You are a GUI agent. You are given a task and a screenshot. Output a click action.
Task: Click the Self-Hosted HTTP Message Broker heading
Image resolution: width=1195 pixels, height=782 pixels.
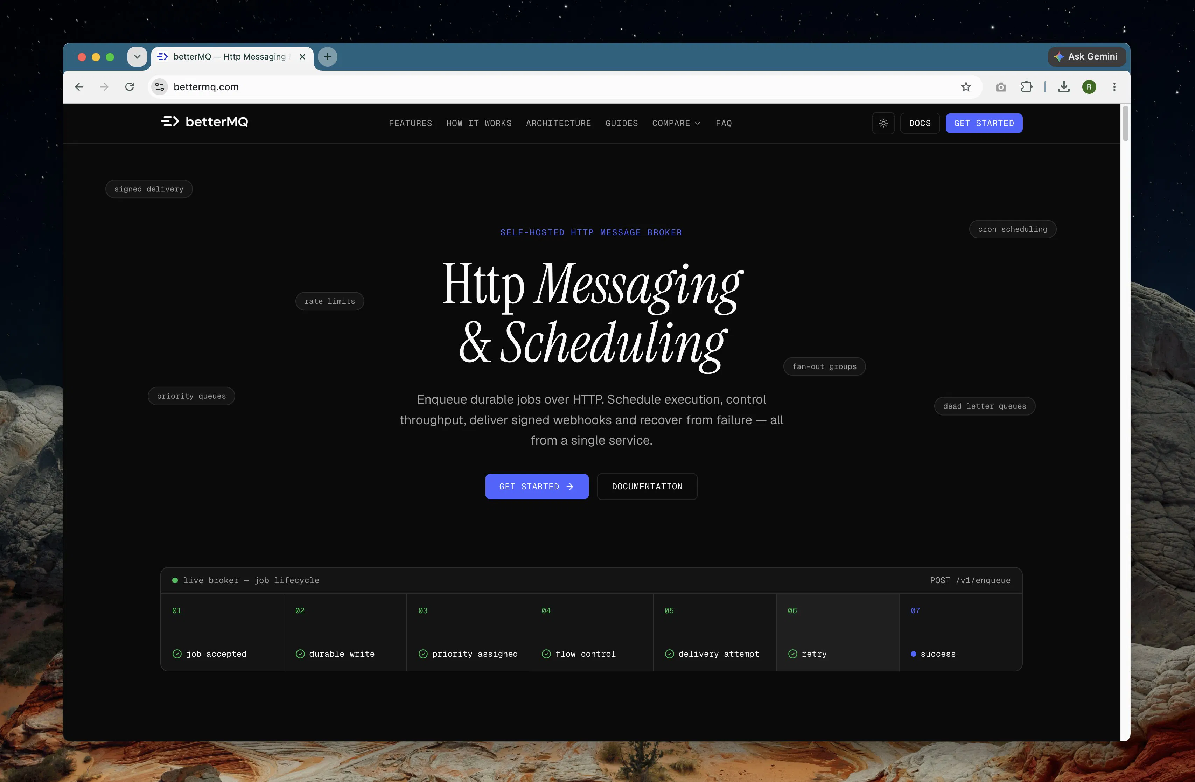click(591, 232)
